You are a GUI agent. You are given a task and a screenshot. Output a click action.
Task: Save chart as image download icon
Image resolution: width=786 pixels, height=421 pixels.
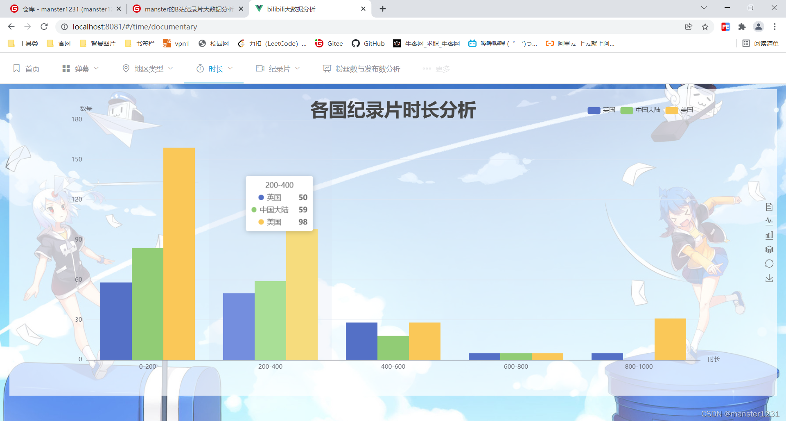(769, 278)
